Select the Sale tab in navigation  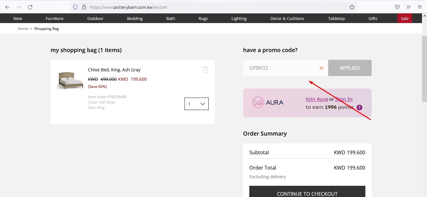click(404, 18)
